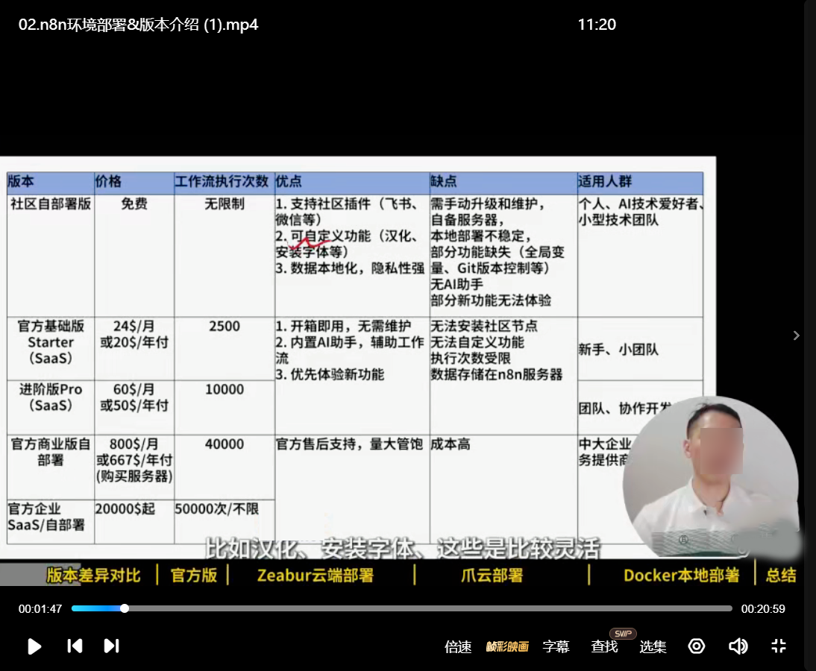Open the 选集 episode list
This screenshot has width=816, height=671.
653,646
